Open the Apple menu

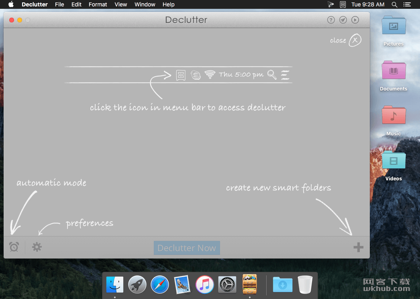(x=11, y=4)
